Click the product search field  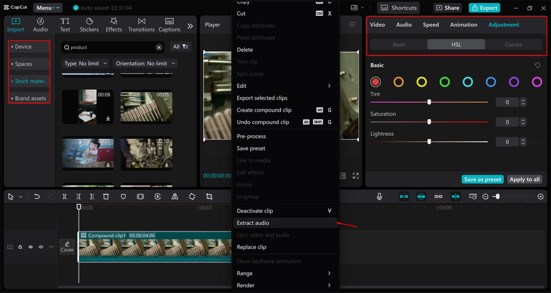click(112, 47)
